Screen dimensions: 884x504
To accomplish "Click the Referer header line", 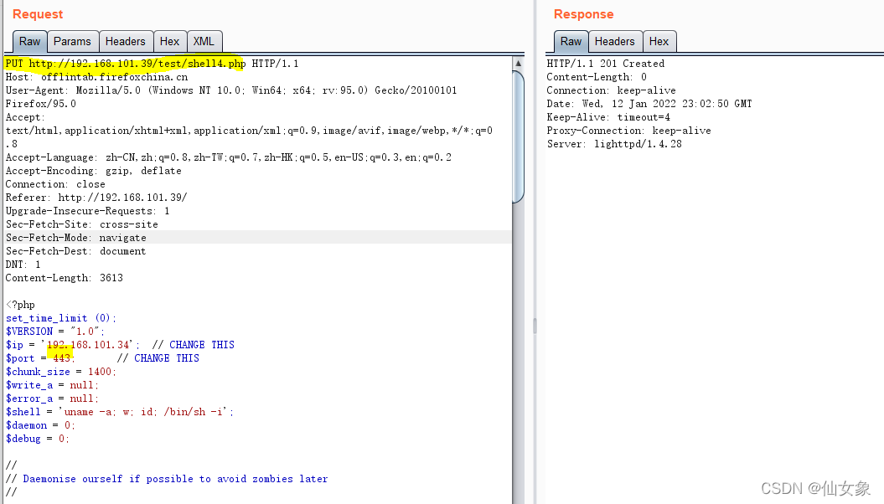I will click(96, 198).
